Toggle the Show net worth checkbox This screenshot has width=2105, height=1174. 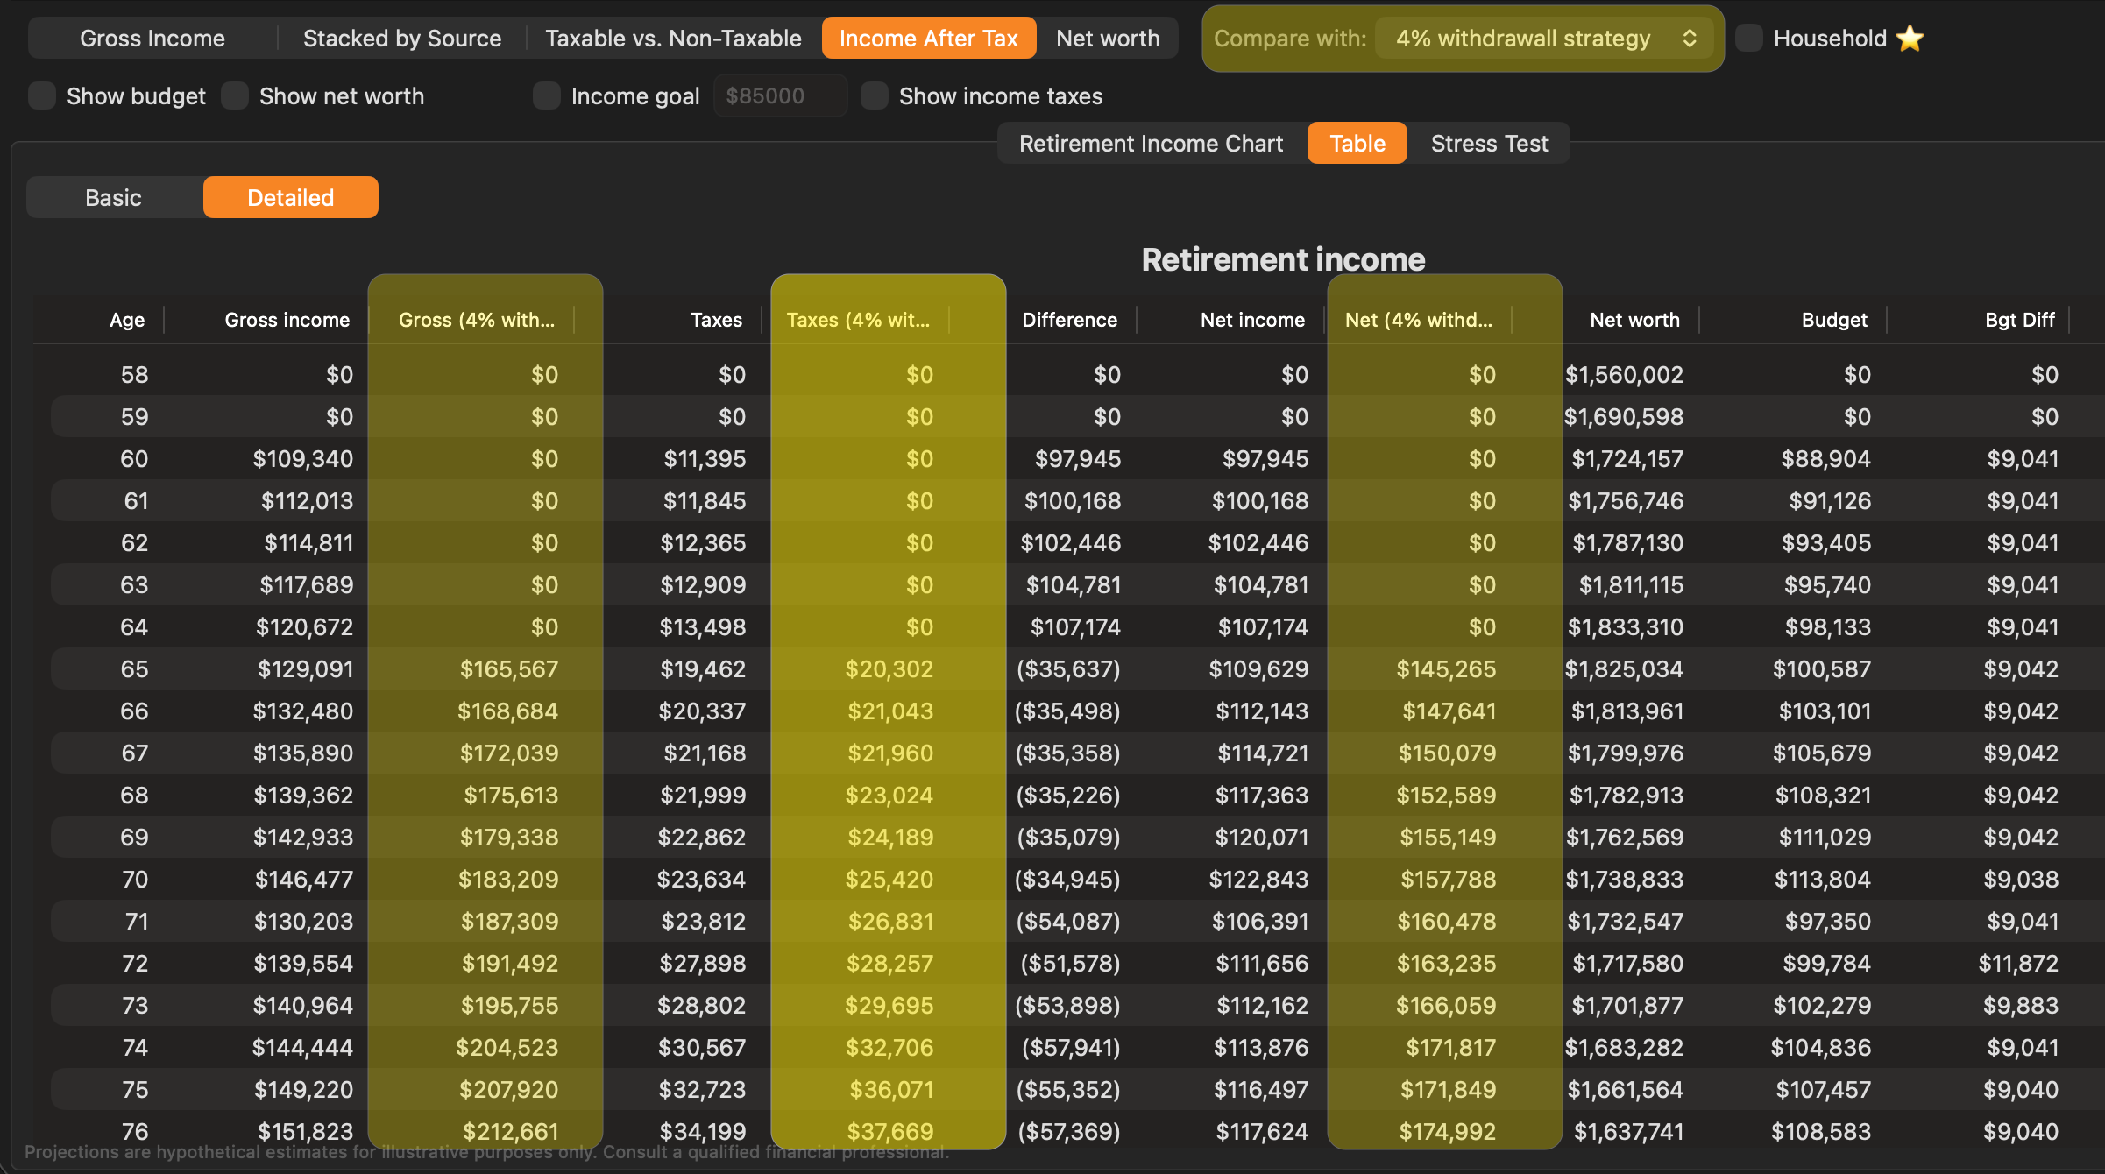click(235, 95)
